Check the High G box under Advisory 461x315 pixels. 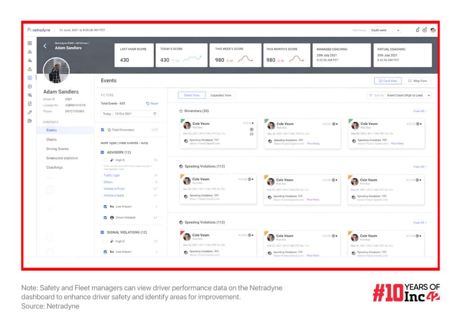pos(105,160)
